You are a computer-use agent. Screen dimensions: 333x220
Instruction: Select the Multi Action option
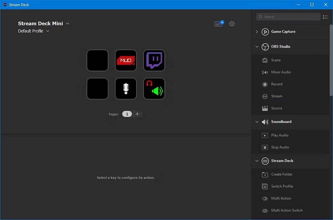[x=281, y=198]
